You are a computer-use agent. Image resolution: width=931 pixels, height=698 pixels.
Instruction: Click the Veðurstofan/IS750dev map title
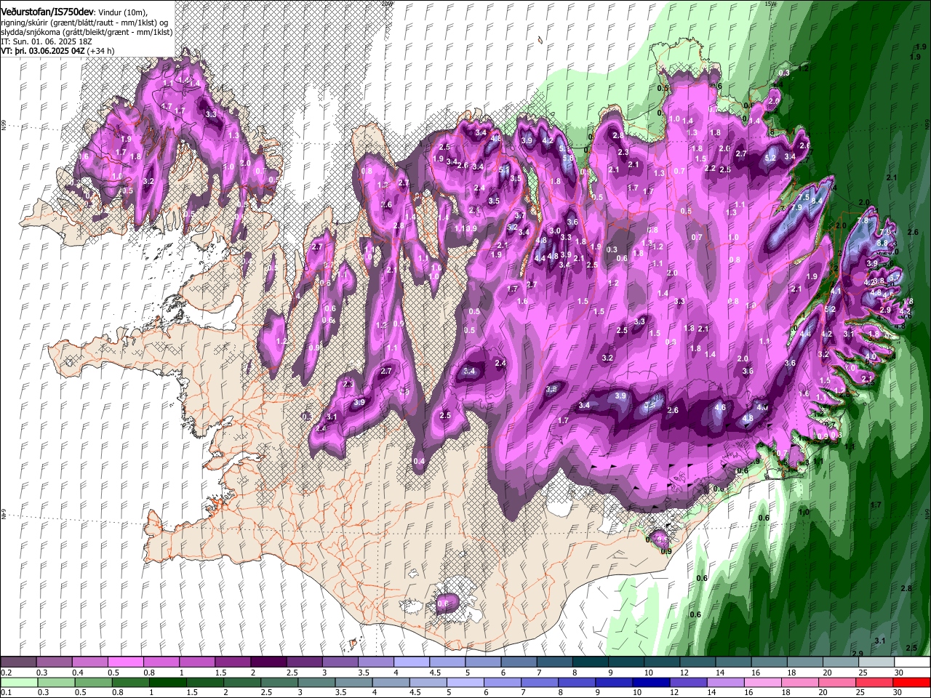tap(47, 12)
